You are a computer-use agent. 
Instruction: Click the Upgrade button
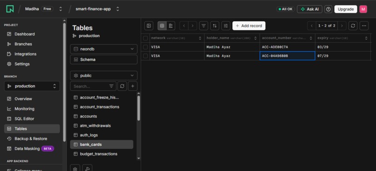click(346, 9)
